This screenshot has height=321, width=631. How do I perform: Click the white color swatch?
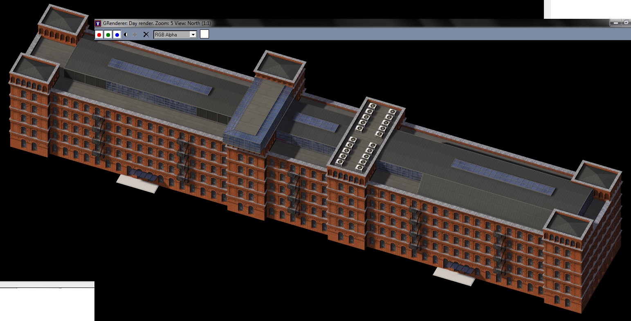(204, 34)
